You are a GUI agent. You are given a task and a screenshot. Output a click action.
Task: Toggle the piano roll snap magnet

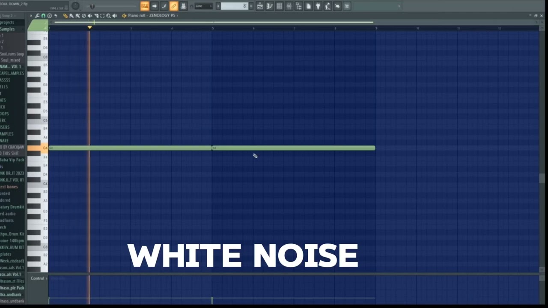coord(43,16)
